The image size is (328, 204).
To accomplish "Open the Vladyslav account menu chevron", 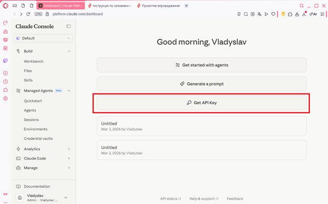I will (x=66, y=198).
